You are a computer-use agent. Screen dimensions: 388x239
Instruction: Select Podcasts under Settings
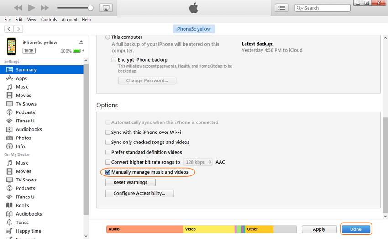[x=25, y=112]
